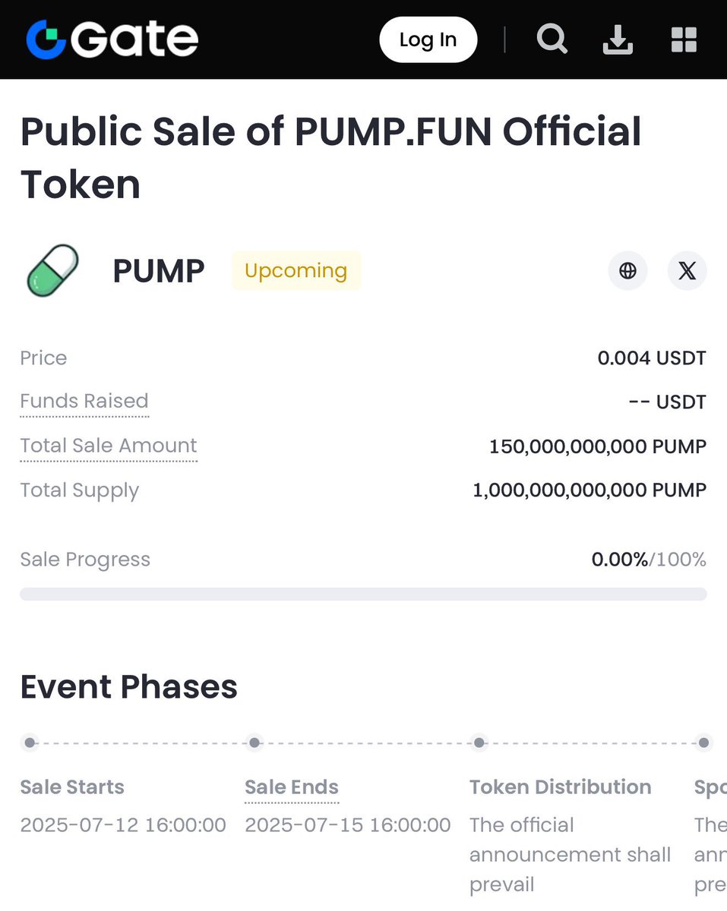The height and width of the screenshot is (911, 727).
Task: Tap the Funds Raised tooltip label
Action: (84, 402)
